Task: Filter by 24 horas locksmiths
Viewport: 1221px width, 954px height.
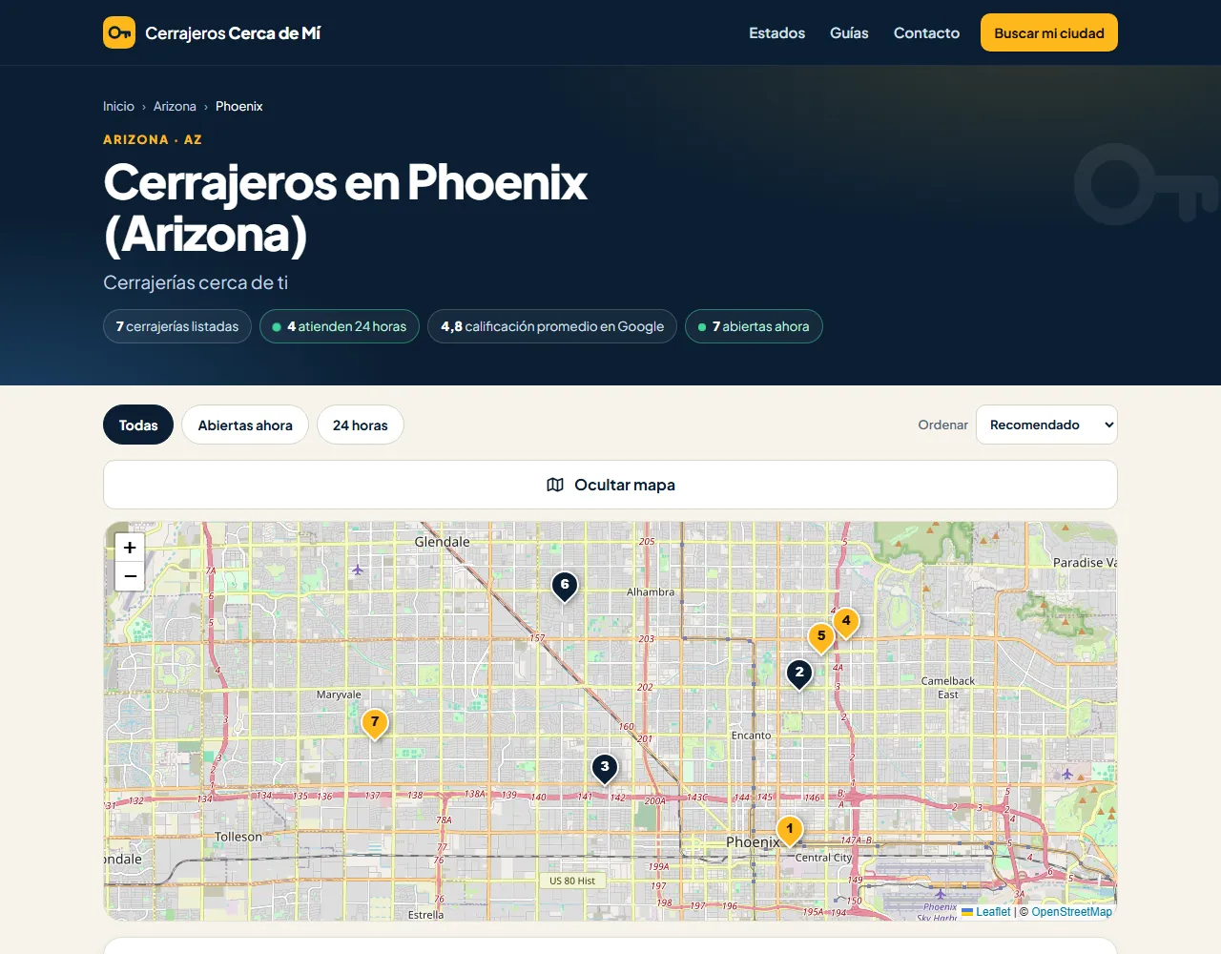Action: [361, 425]
